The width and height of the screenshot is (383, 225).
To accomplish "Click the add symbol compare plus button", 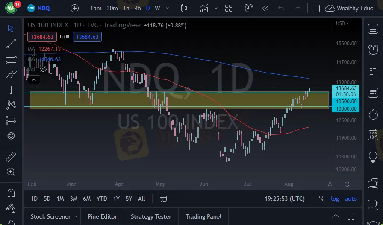I will [74, 8].
